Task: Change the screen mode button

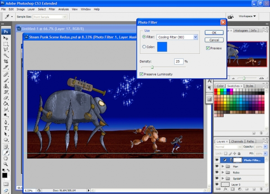Action: click(6, 190)
